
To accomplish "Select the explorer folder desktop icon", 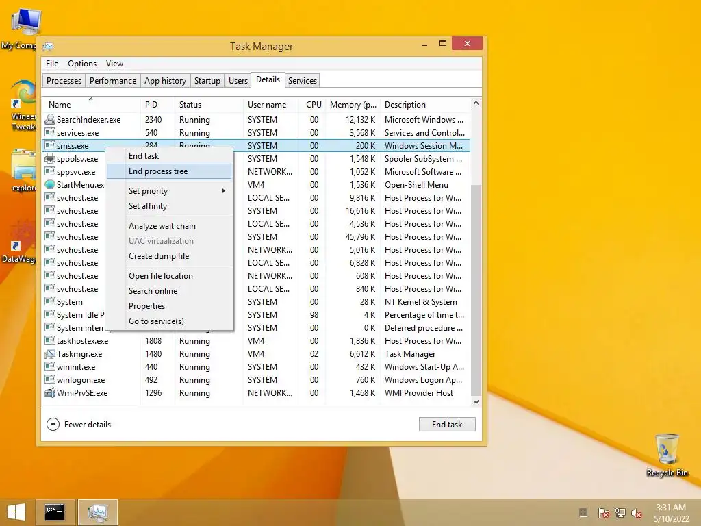I will pyautogui.click(x=23, y=171).
